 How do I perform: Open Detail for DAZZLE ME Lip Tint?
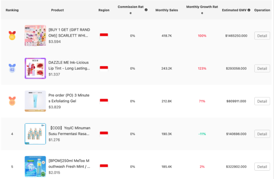point(262,69)
